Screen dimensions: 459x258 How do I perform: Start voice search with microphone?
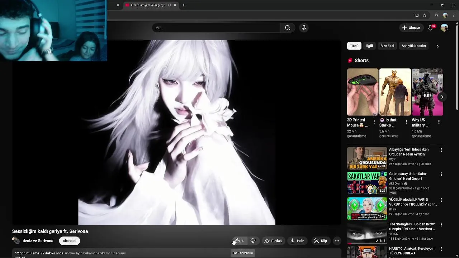[x=304, y=28]
